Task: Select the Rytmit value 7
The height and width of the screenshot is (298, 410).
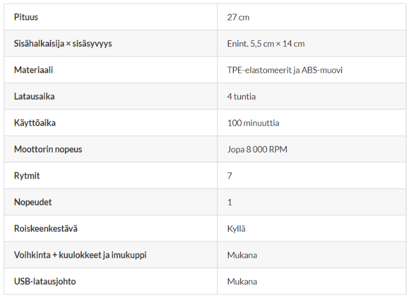Action: tap(230, 176)
